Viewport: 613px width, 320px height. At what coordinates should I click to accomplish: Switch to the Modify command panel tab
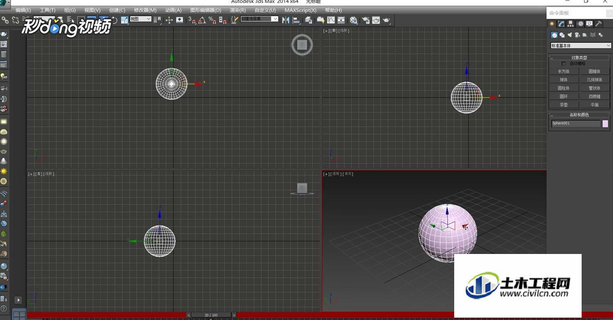coord(561,24)
